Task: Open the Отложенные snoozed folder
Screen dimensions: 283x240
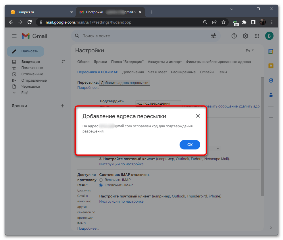Action: (32, 74)
